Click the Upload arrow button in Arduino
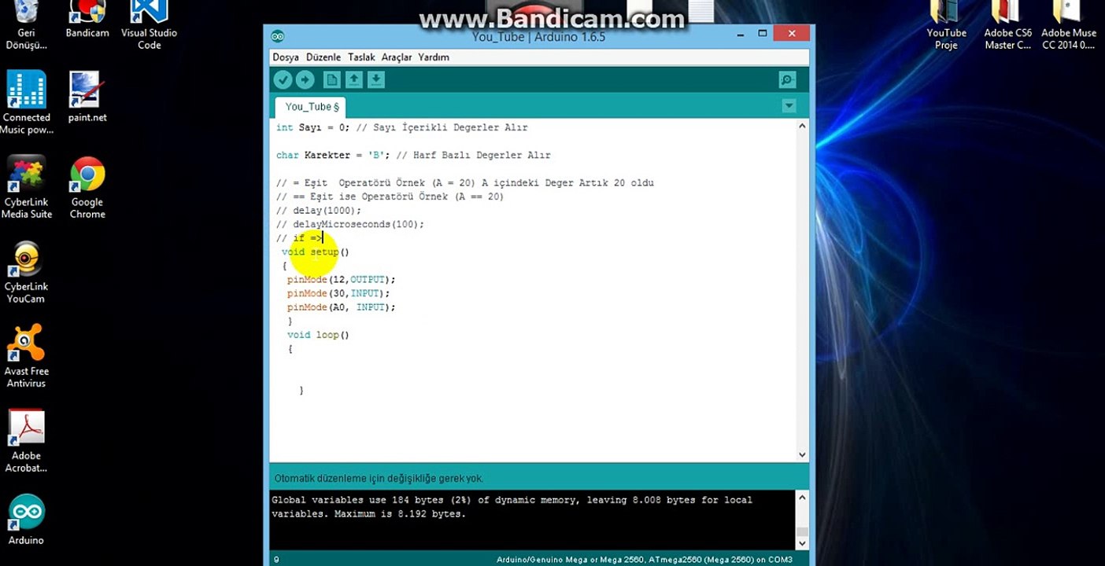 tap(305, 79)
